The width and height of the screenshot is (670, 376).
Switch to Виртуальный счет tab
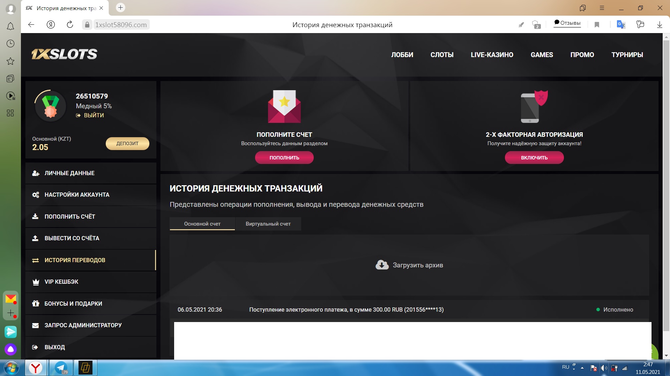point(268,224)
